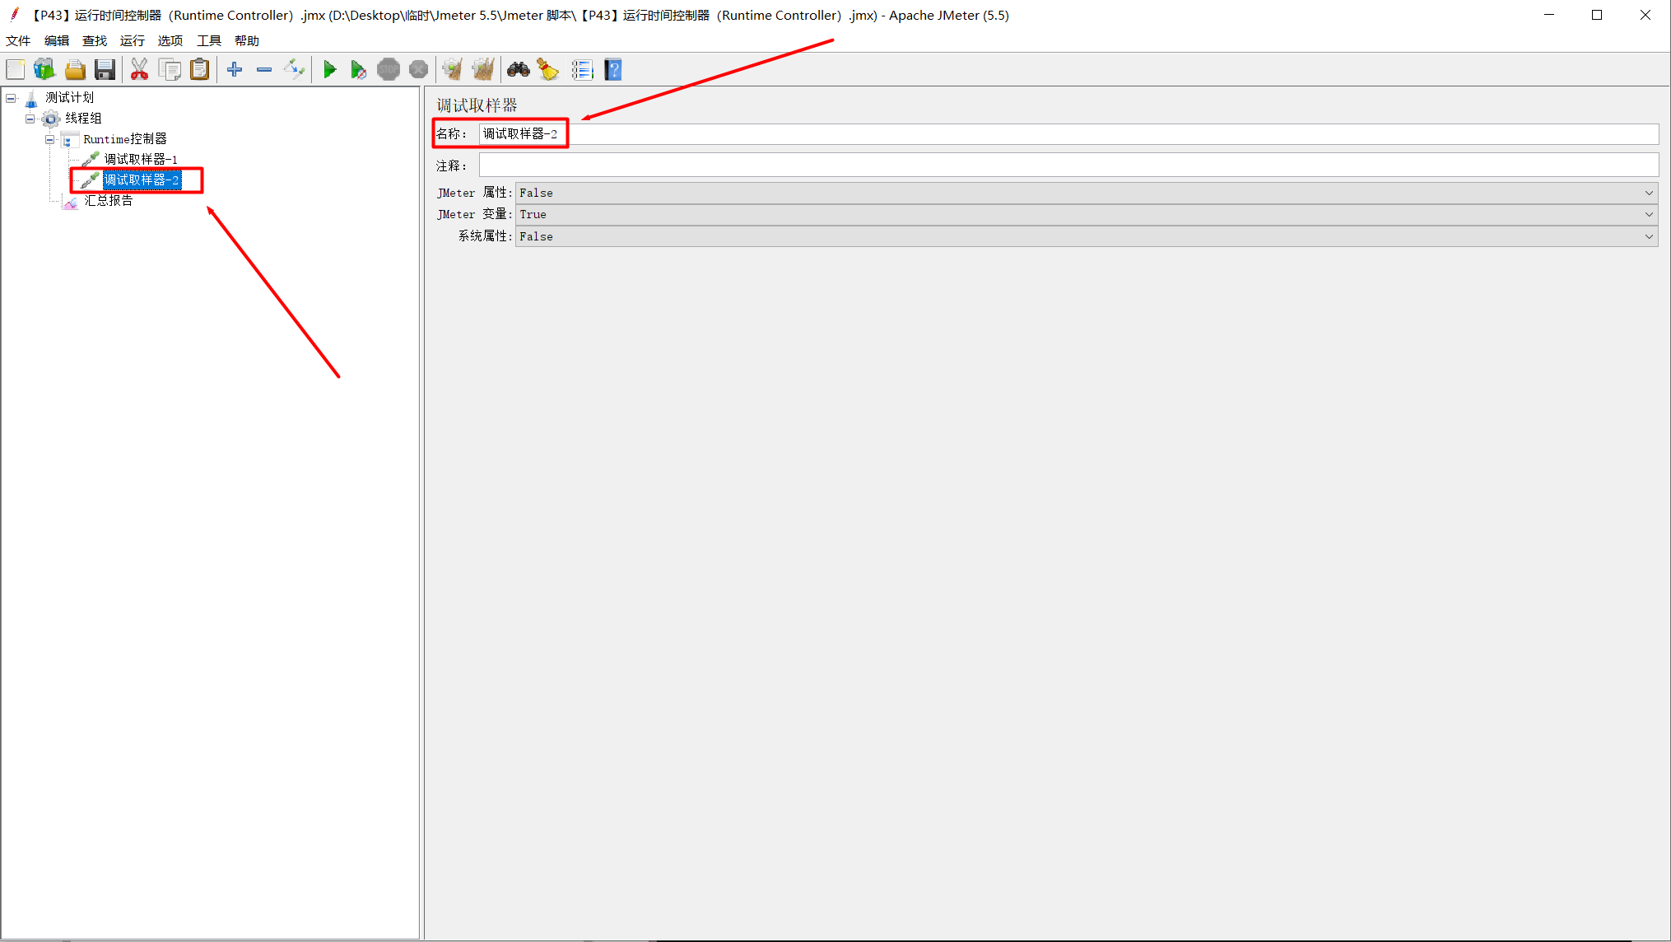
Task: Expand all nodes with plus icon
Action: 235,70
